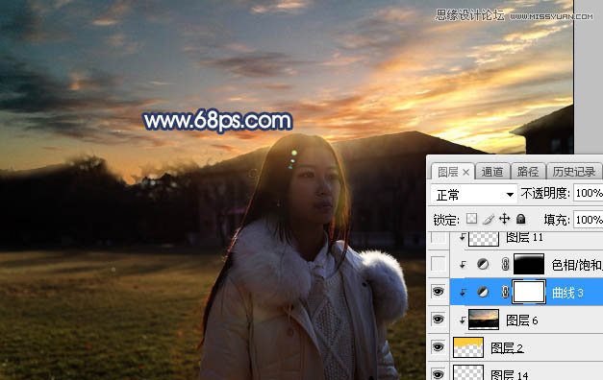The image size is (603, 380).
Task: Switch to the 通道 tab
Action: coord(492,172)
